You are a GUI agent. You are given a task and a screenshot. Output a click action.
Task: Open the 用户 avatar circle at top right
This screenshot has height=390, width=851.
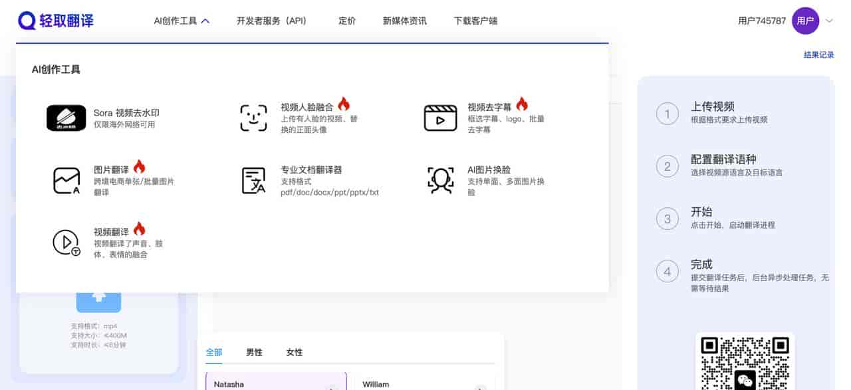[805, 21]
